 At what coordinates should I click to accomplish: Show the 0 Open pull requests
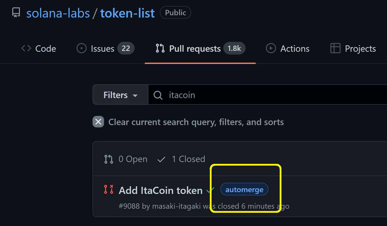click(126, 159)
